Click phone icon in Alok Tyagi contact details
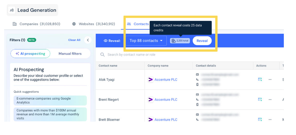The image size is (296, 135). tap(197, 79)
